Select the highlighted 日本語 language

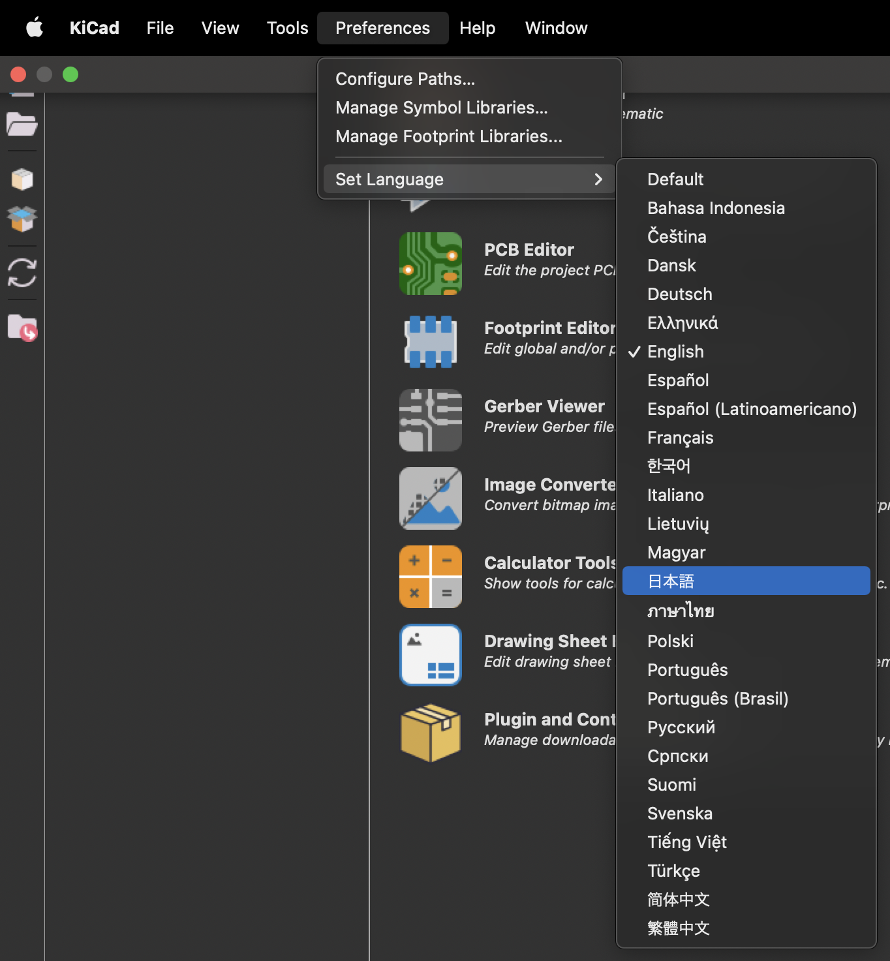(x=746, y=581)
